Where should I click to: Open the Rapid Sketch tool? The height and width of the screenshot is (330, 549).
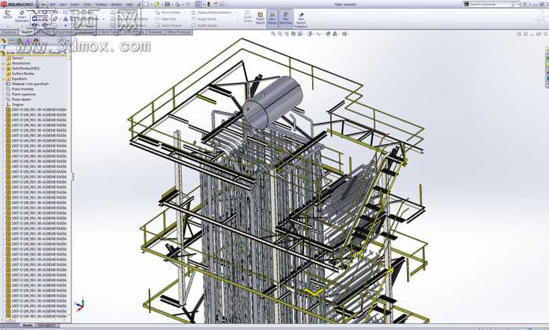point(260,18)
